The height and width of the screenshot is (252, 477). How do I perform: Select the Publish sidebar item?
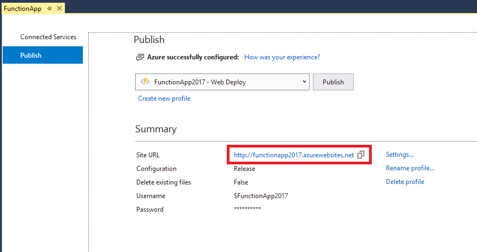pyautogui.click(x=43, y=55)
